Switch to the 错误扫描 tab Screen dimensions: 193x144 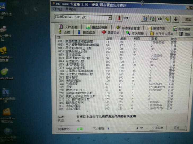135,33
